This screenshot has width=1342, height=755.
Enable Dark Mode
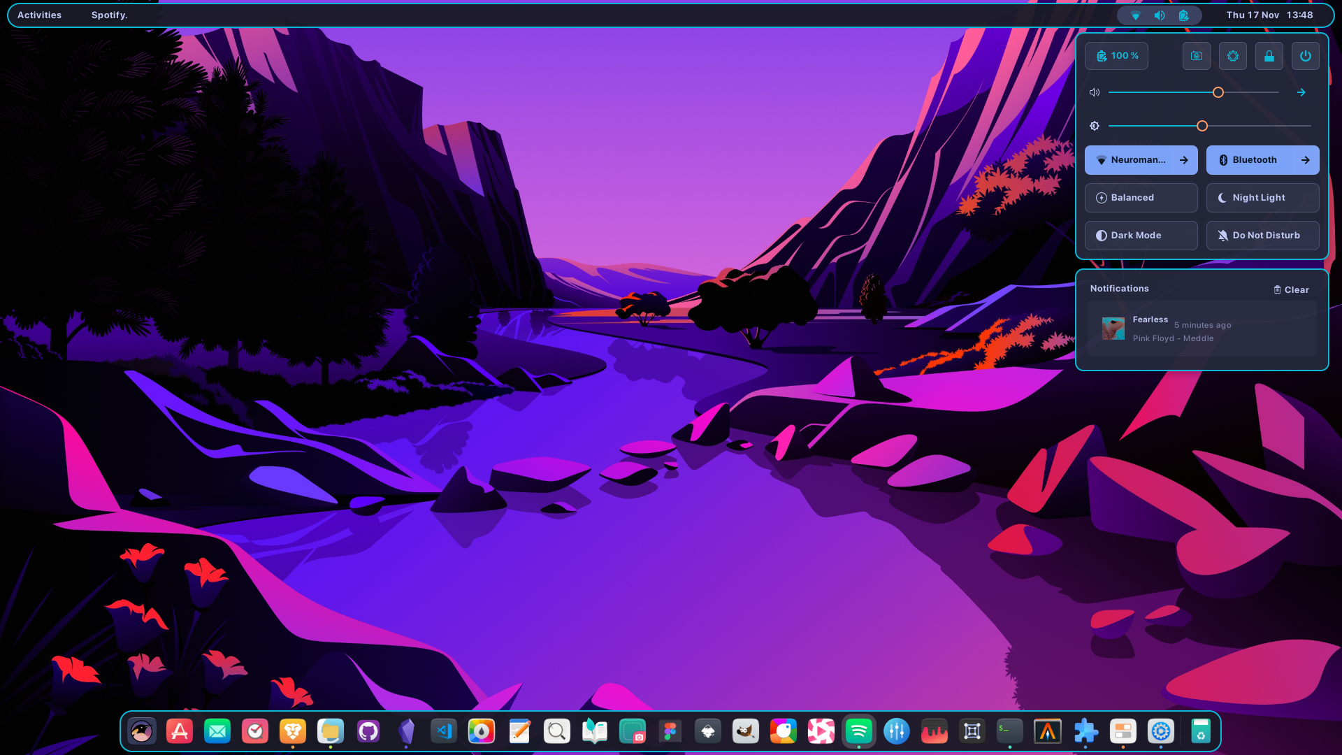click(x=1141, y=236)
